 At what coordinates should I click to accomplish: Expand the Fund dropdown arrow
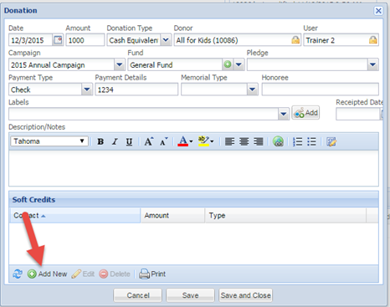(x=239, y=64)
